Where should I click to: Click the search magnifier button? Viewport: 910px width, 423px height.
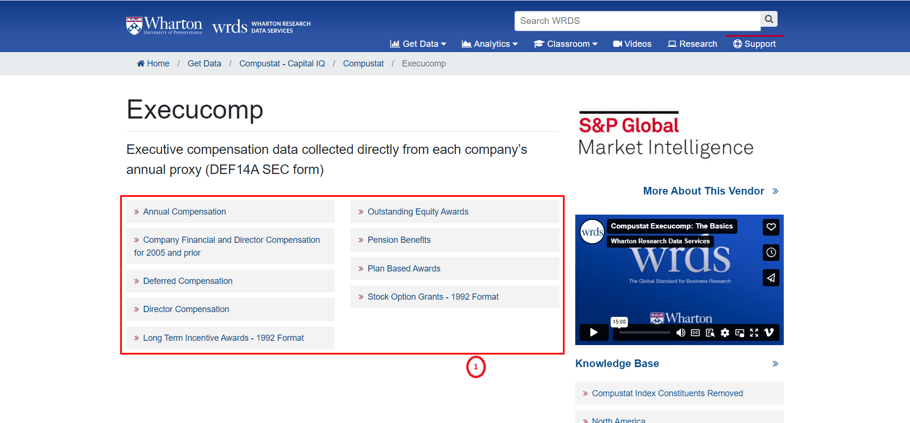(x=768, y=20)
